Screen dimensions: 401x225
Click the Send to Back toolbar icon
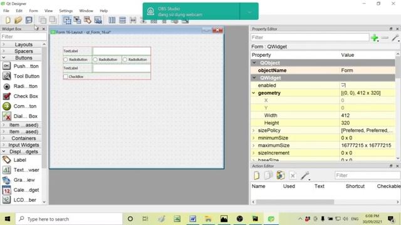[43, 20]
